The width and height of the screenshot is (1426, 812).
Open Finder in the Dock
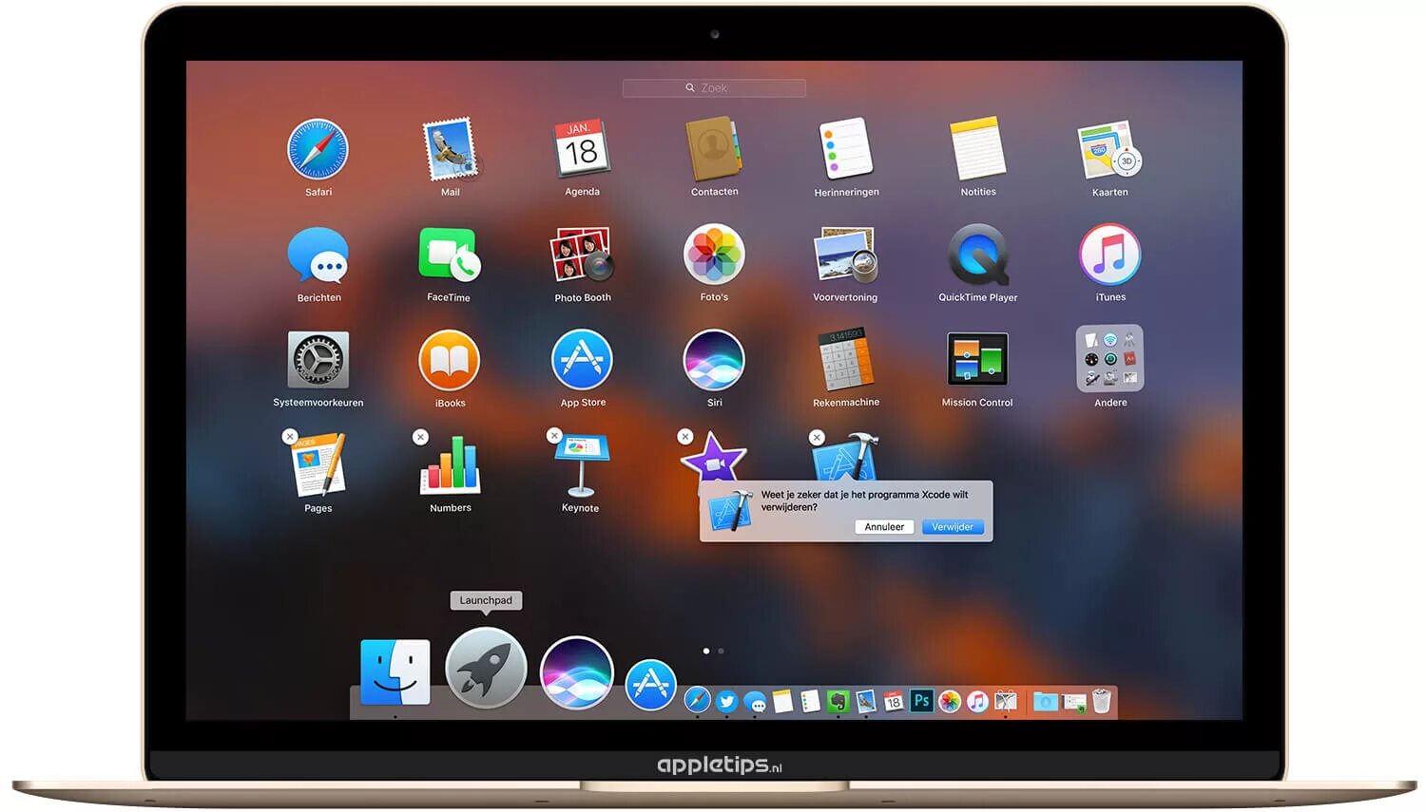[395, 672]
